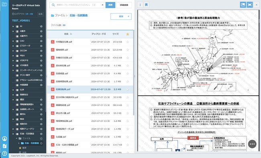Click PDF icon of the 4.1 MB file

pos(53,66)
